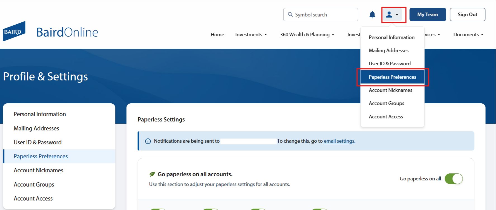496x210 pixels.
Task: Expand the Investments menu
Action: tap(251, 35)
